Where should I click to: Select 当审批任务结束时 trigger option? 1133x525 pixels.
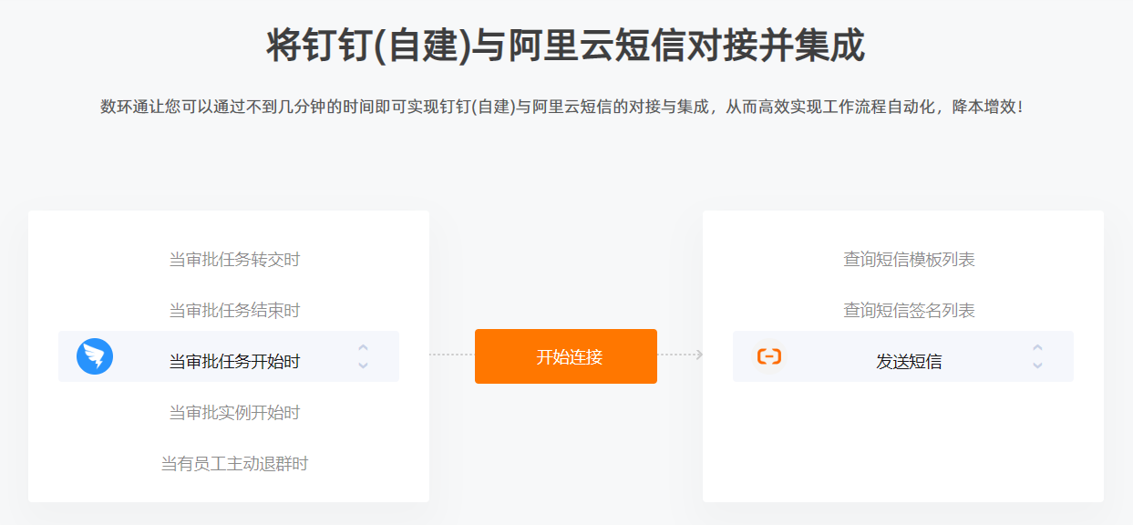tap(234, 311)
